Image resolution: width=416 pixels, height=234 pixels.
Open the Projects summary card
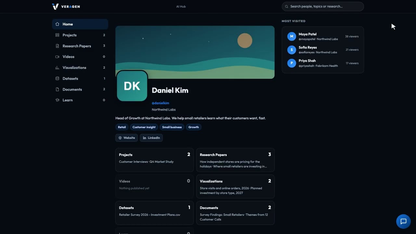click(x=154, y=160)
